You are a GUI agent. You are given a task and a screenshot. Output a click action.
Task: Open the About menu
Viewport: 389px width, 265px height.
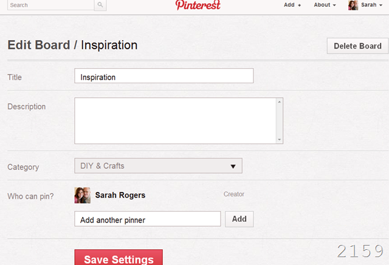tap(325, 5)
